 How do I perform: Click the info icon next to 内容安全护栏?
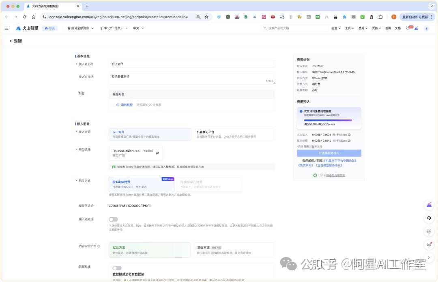99,246
